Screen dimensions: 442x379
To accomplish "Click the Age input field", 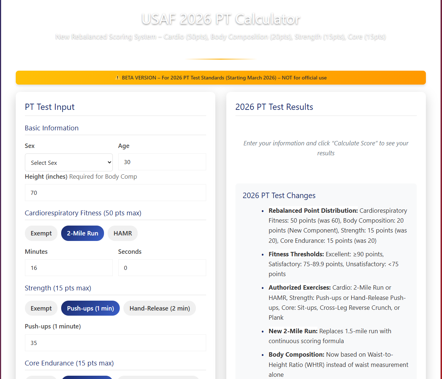I will pyautogui.click(x=162, y=162).
